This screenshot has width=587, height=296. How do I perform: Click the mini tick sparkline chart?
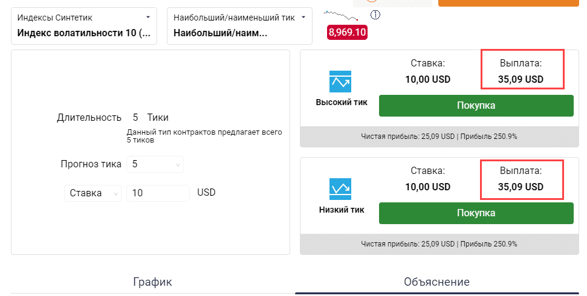(340, 14)
